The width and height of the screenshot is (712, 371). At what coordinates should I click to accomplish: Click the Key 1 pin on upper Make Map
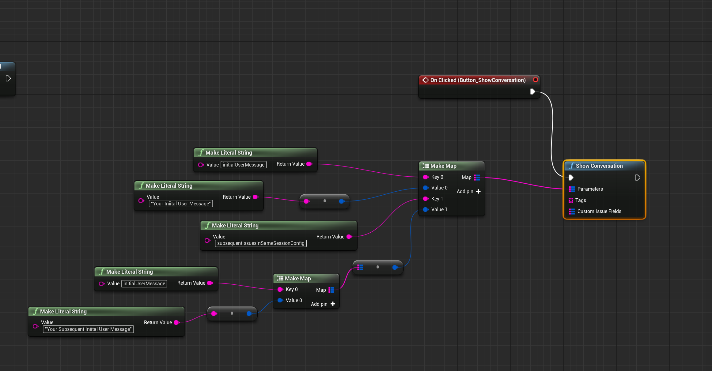point(426,199)
